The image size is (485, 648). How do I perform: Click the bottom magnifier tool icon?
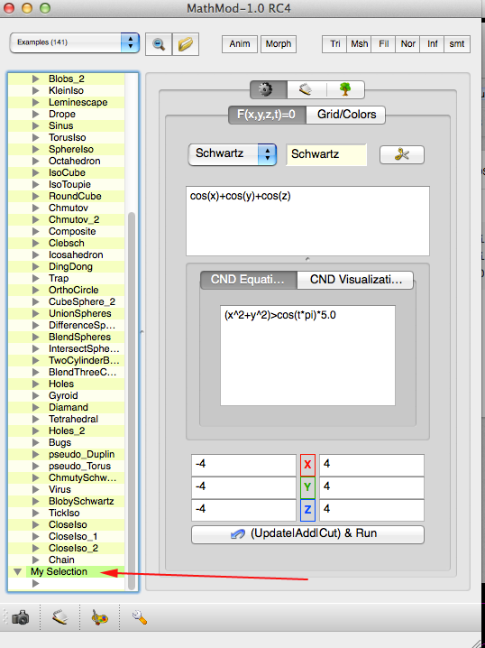[x=140, y=617]
